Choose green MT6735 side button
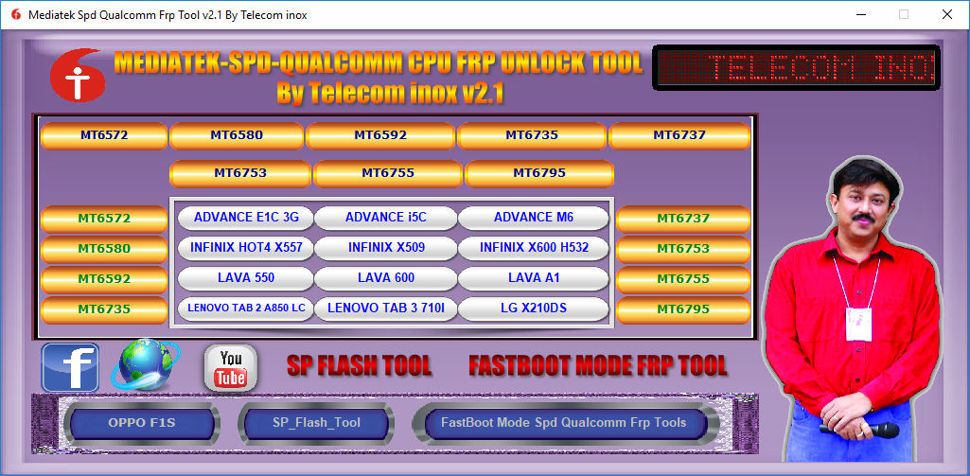The height and width of the screenshot is (476, 970). (x=104, y=310)
